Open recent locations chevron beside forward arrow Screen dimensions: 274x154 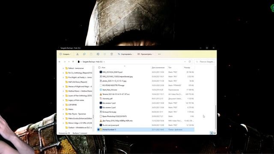pyautogui.click(x=69, y=62)
